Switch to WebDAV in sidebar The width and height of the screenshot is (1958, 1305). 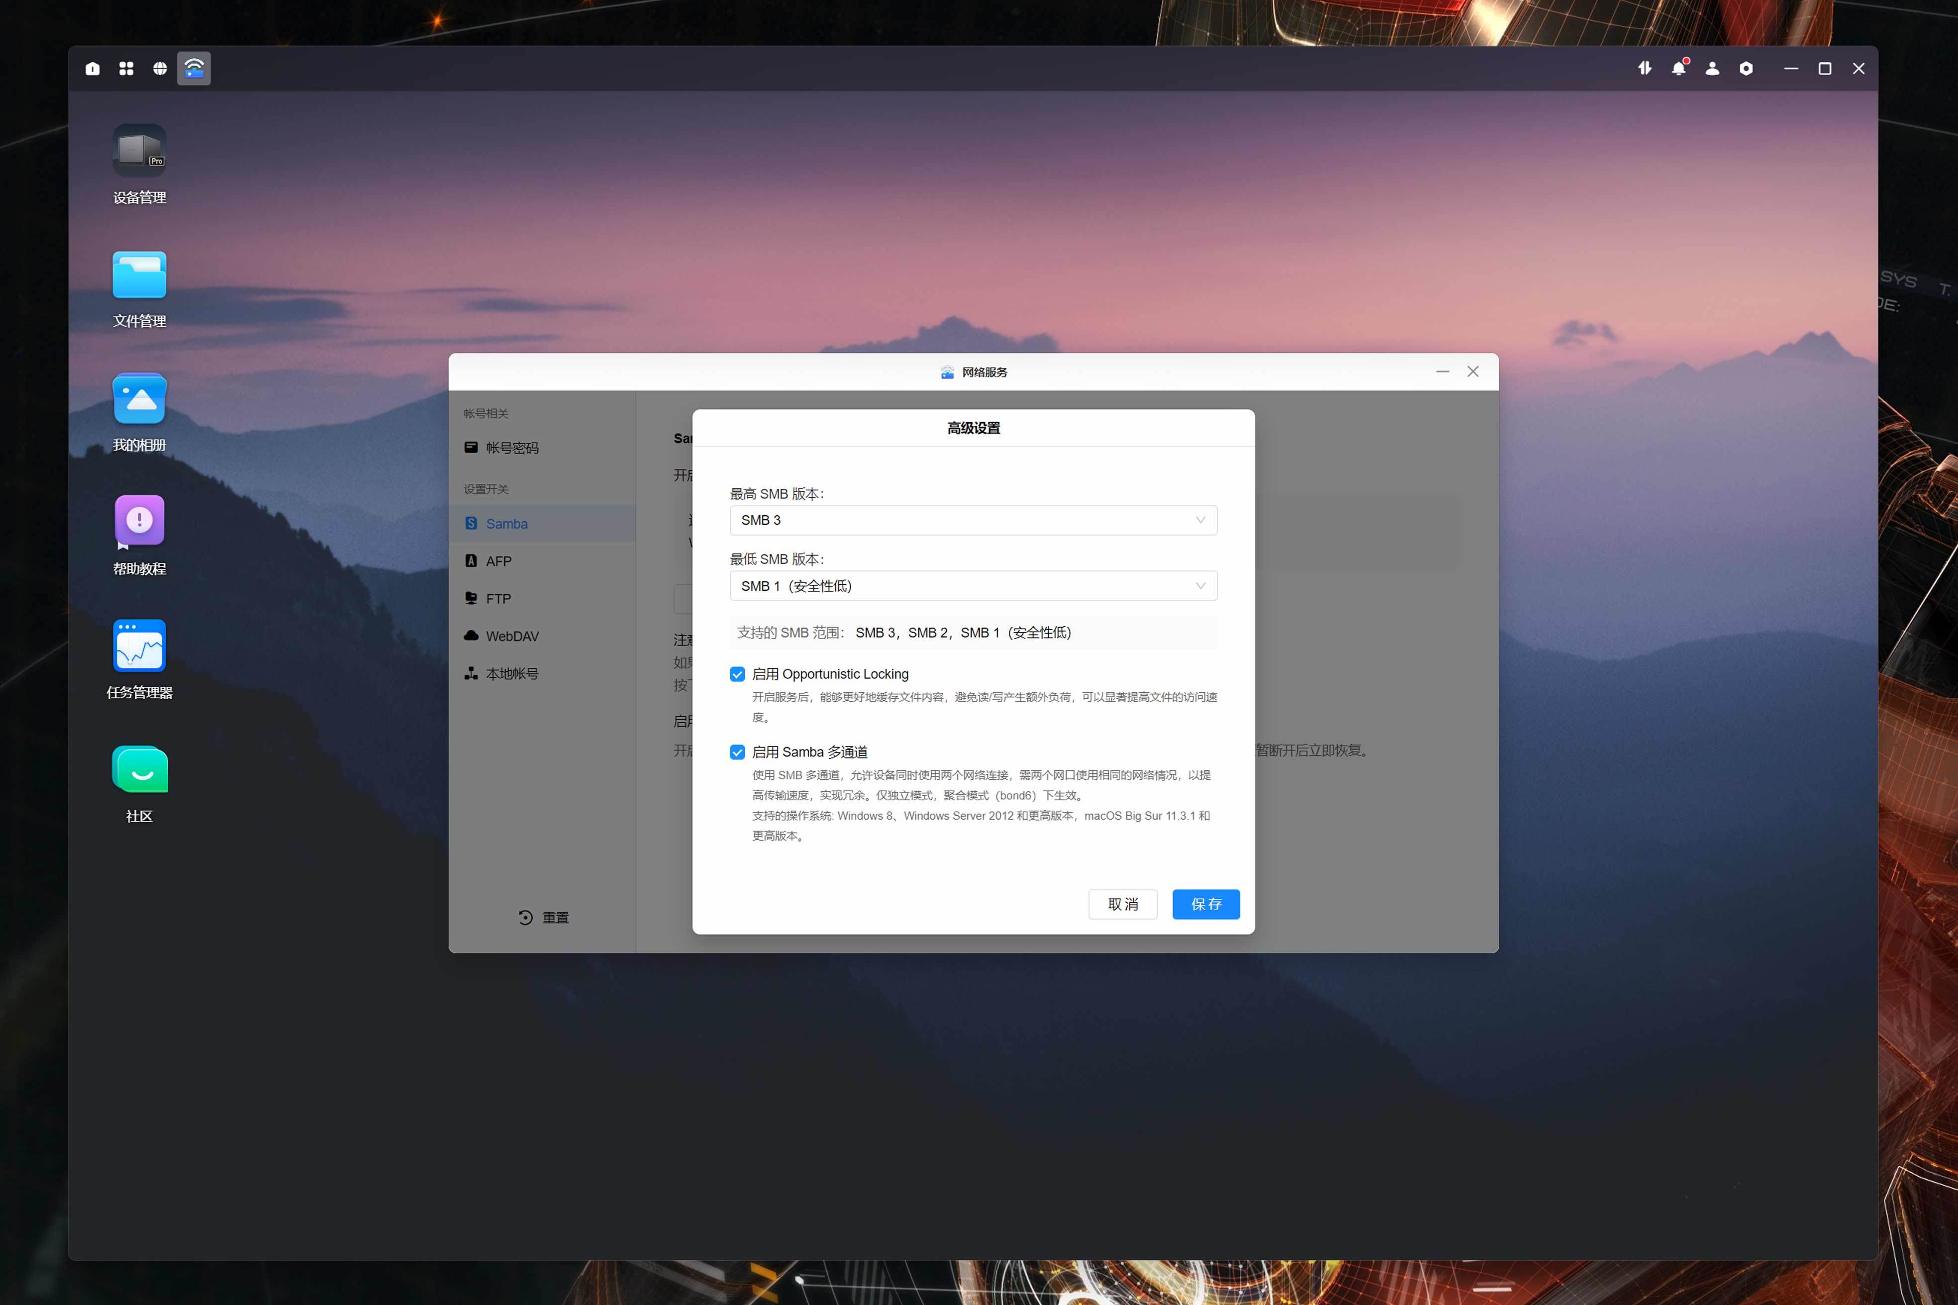coord(511,636)
